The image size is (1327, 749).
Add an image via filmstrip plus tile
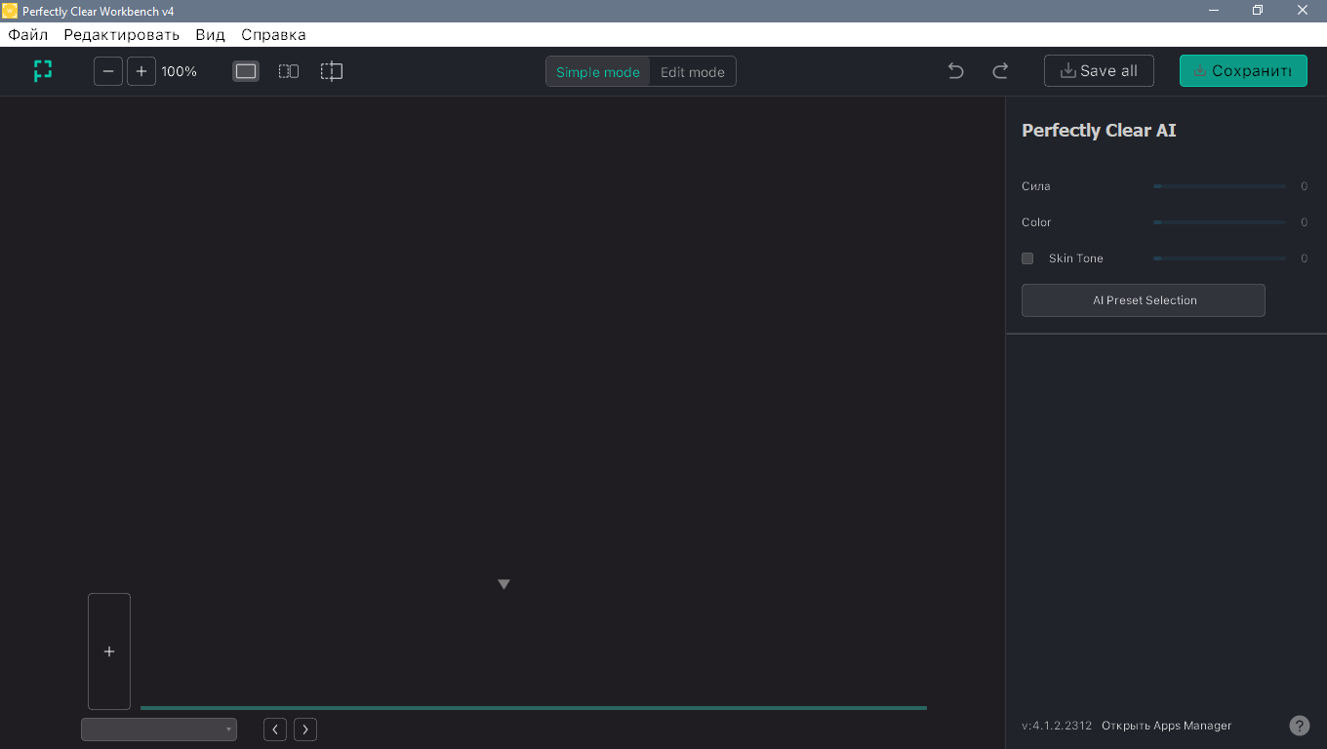(x=109, y=651)
